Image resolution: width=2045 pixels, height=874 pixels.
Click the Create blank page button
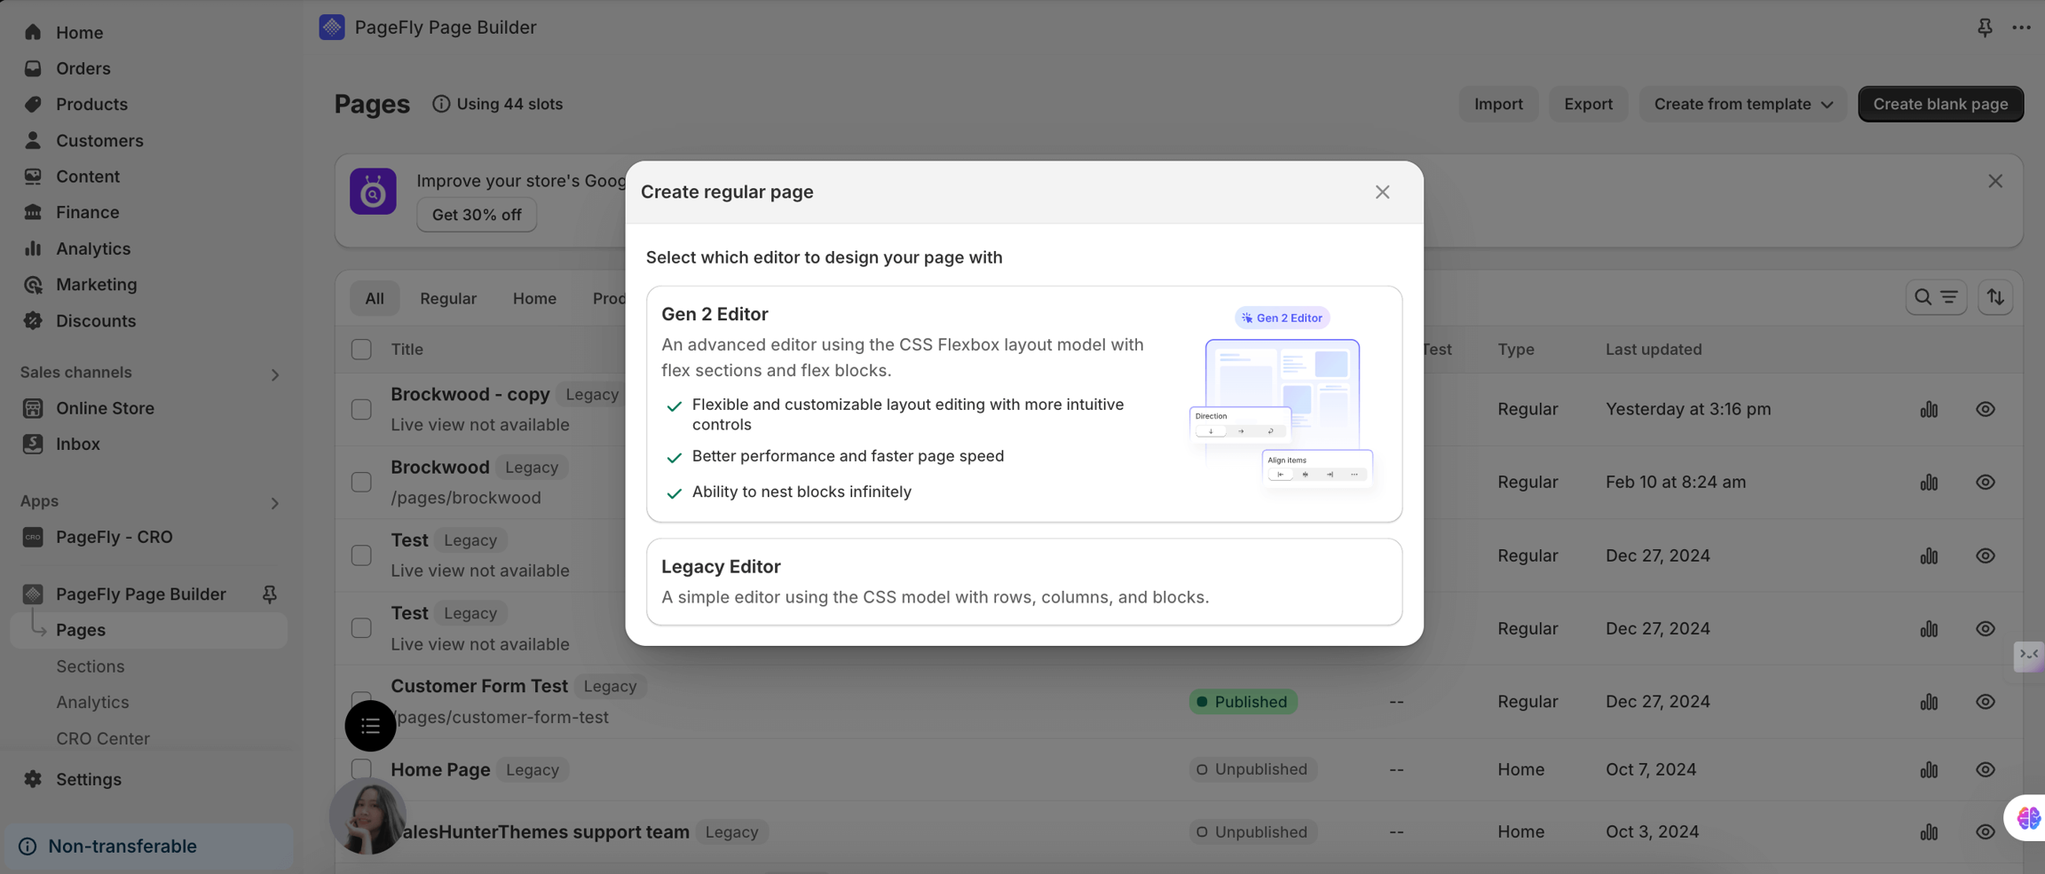coord(1940,104)
